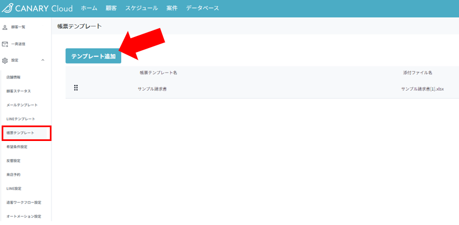Image resolution: width=459 pixels, height=225 pixels.
Task: Open LINE設定 in sidebar
Action: click(x=14, y=189)
